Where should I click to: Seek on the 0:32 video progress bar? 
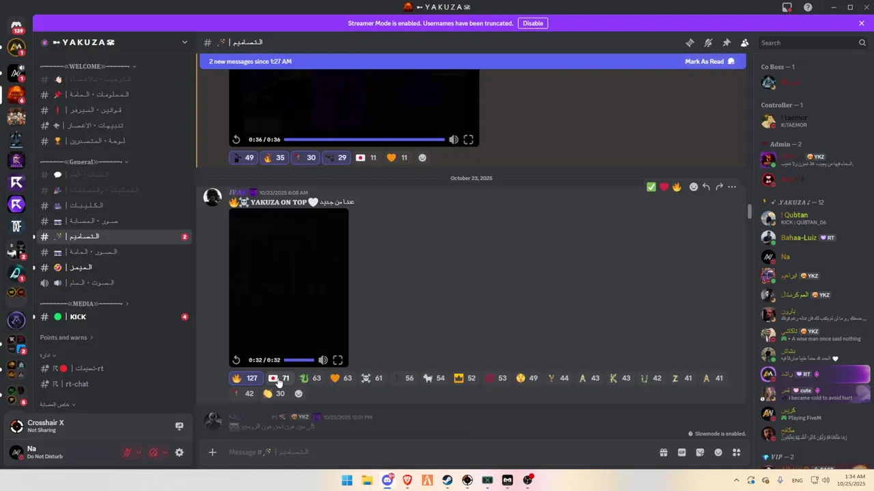[x=299, y=360]
